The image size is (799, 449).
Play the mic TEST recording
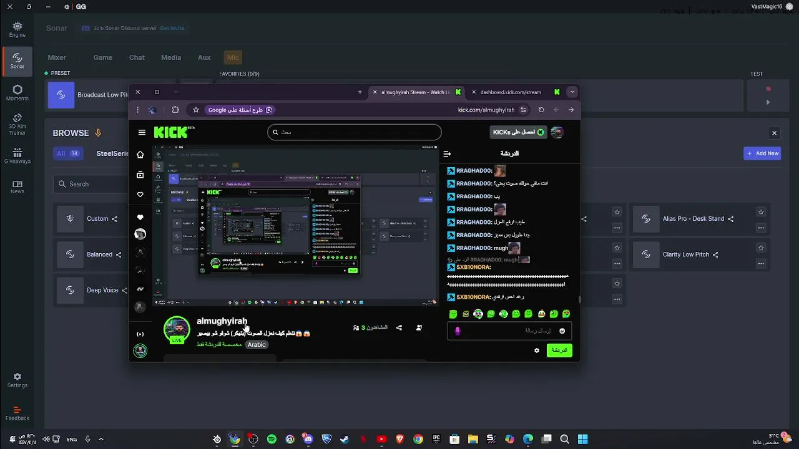tap(768, 102)
